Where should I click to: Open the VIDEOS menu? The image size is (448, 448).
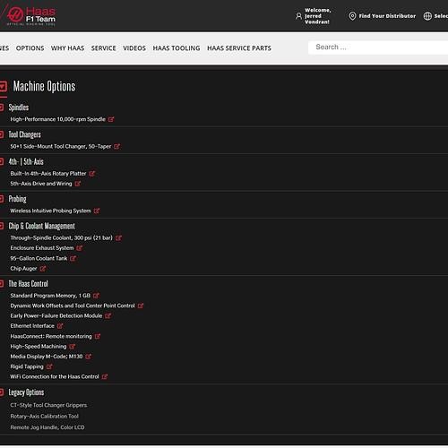click(x=134, y=48)
